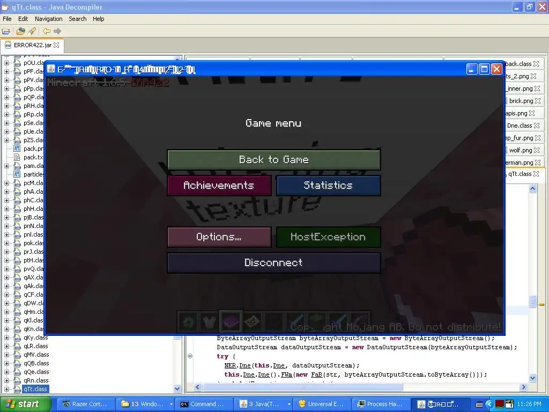The width and height of the screenshot is (549, 412).
Task: Click the HostException button
Action: [329, 237]
